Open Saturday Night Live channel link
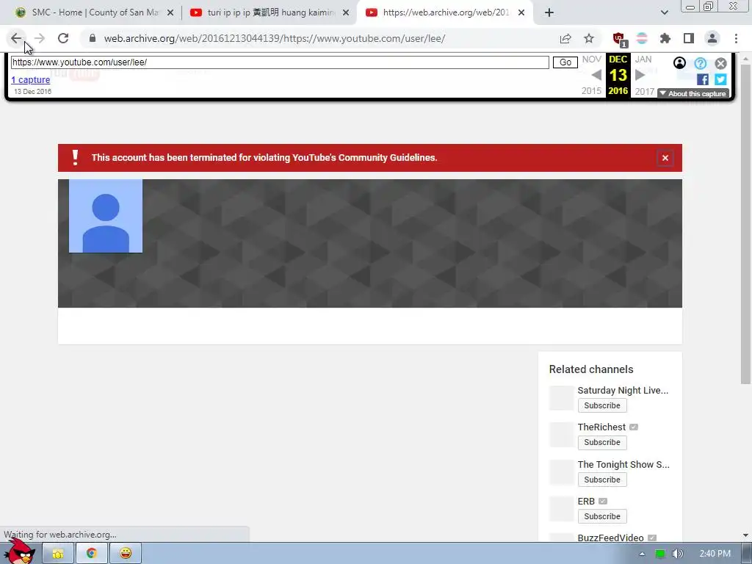 [x=623, y=391]
